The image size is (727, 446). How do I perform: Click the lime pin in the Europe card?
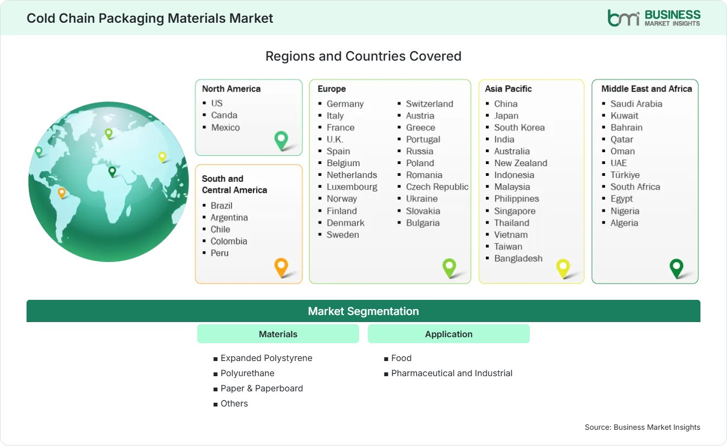coord(449,267)
